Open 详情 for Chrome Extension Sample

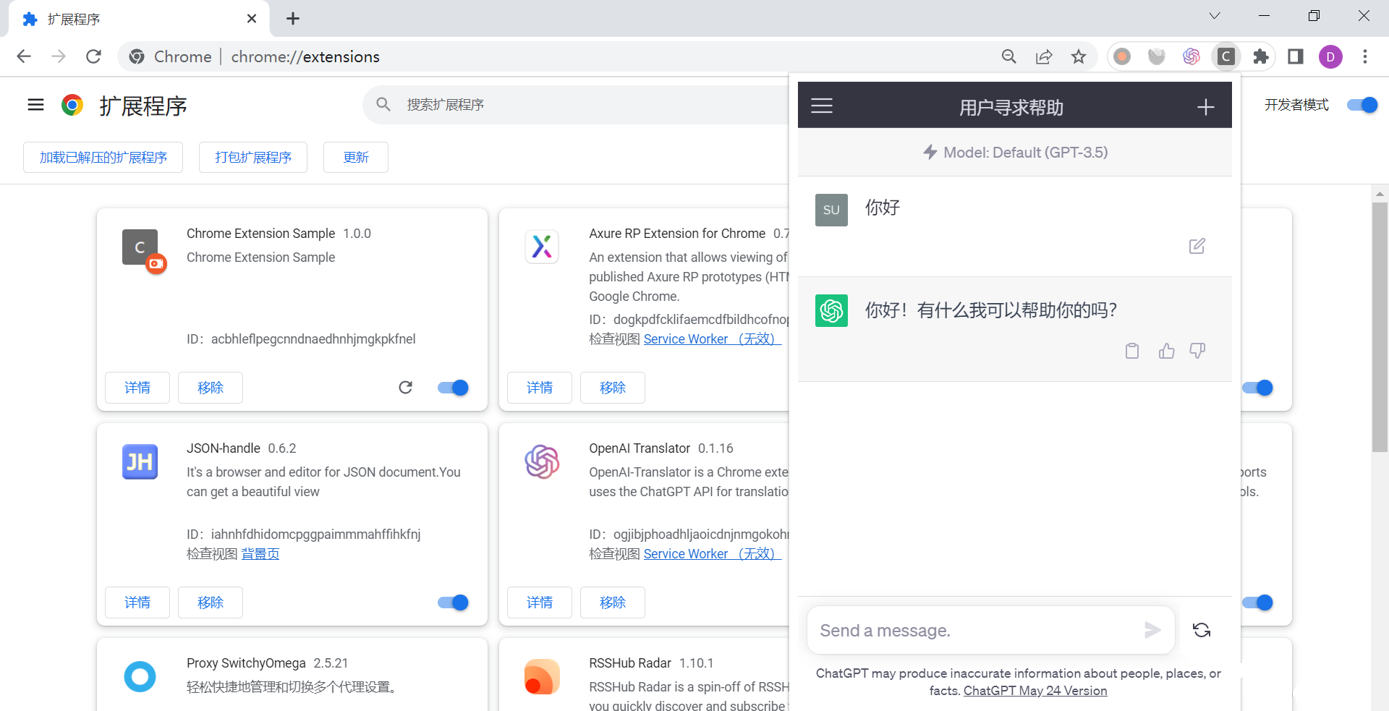(137, 388)
